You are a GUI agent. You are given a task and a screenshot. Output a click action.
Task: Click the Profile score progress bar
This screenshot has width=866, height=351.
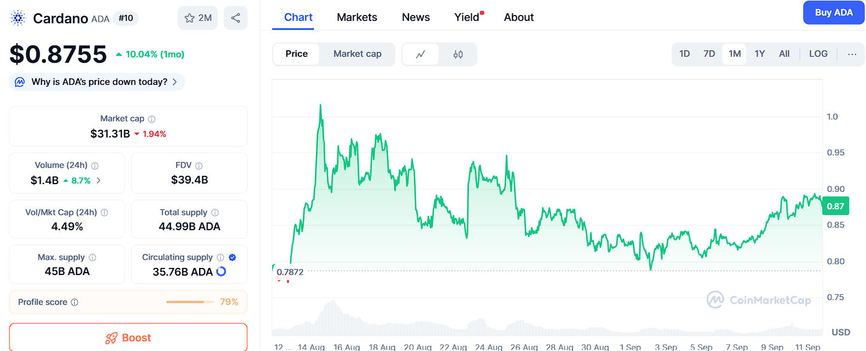pos(190,302)
